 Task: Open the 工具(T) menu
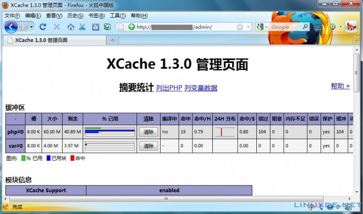click(x=118, y=15)
